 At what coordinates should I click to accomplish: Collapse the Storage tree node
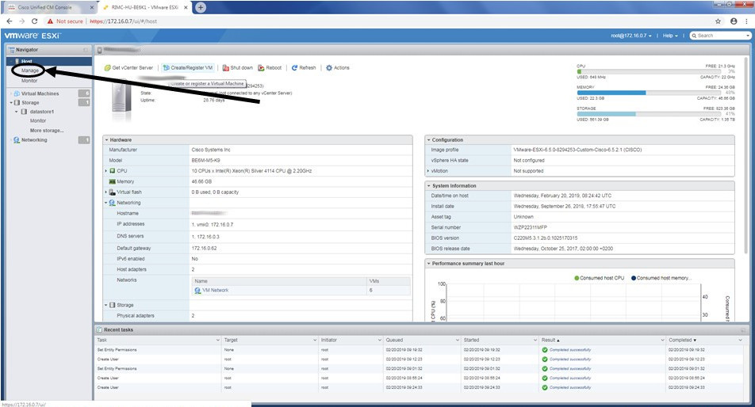tap(11, 103)
